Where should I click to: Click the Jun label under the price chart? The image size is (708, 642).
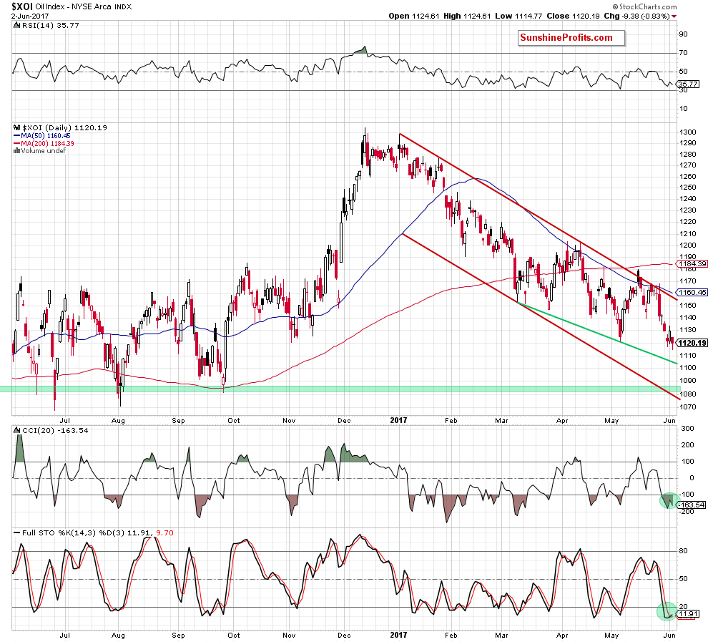tap(669, 421)
